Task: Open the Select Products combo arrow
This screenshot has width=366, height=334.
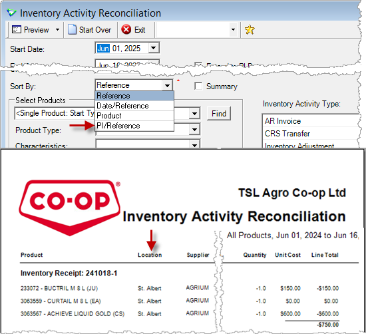Action: pyautogui.click(x=194, y=114)
